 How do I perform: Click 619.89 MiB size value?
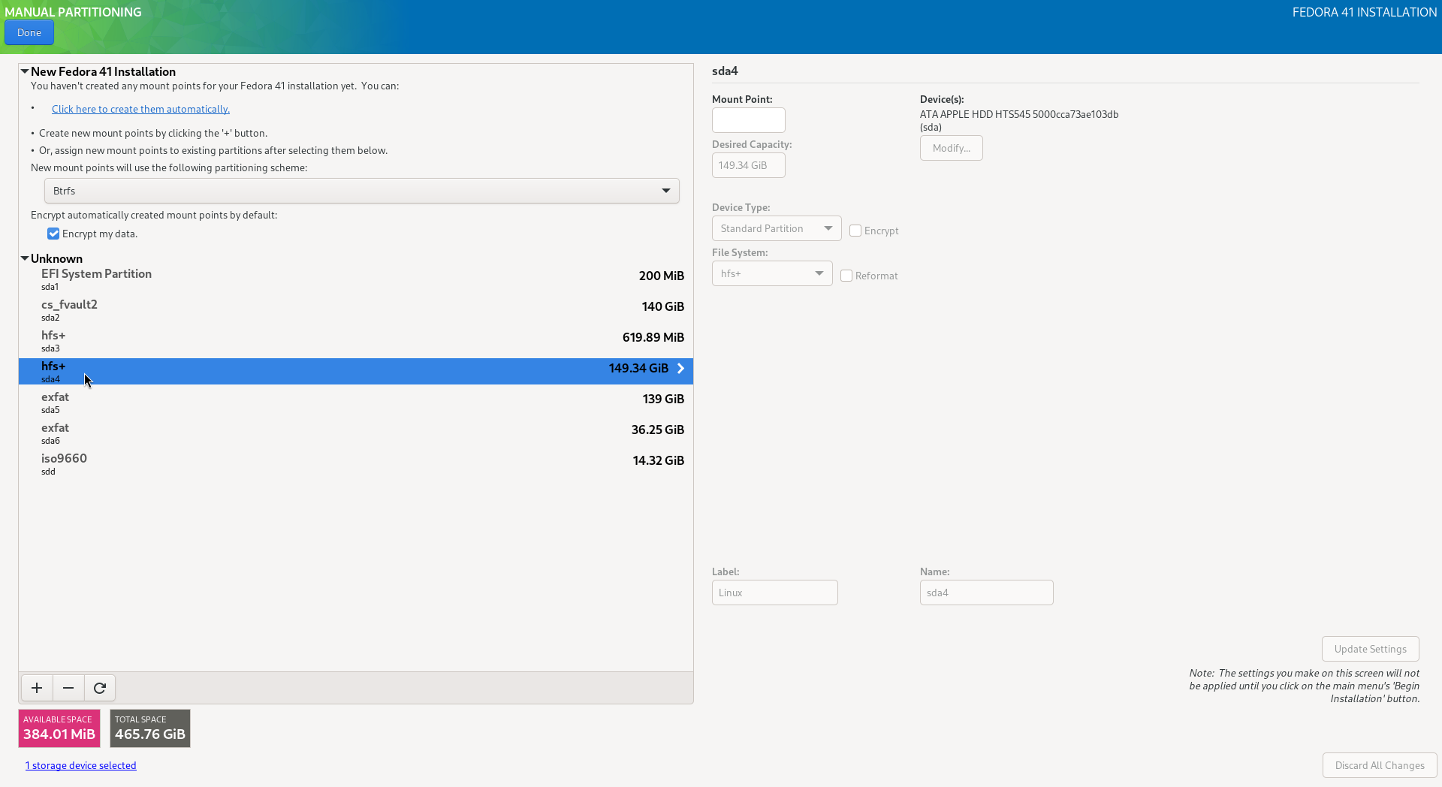click(x=653, y=337)
